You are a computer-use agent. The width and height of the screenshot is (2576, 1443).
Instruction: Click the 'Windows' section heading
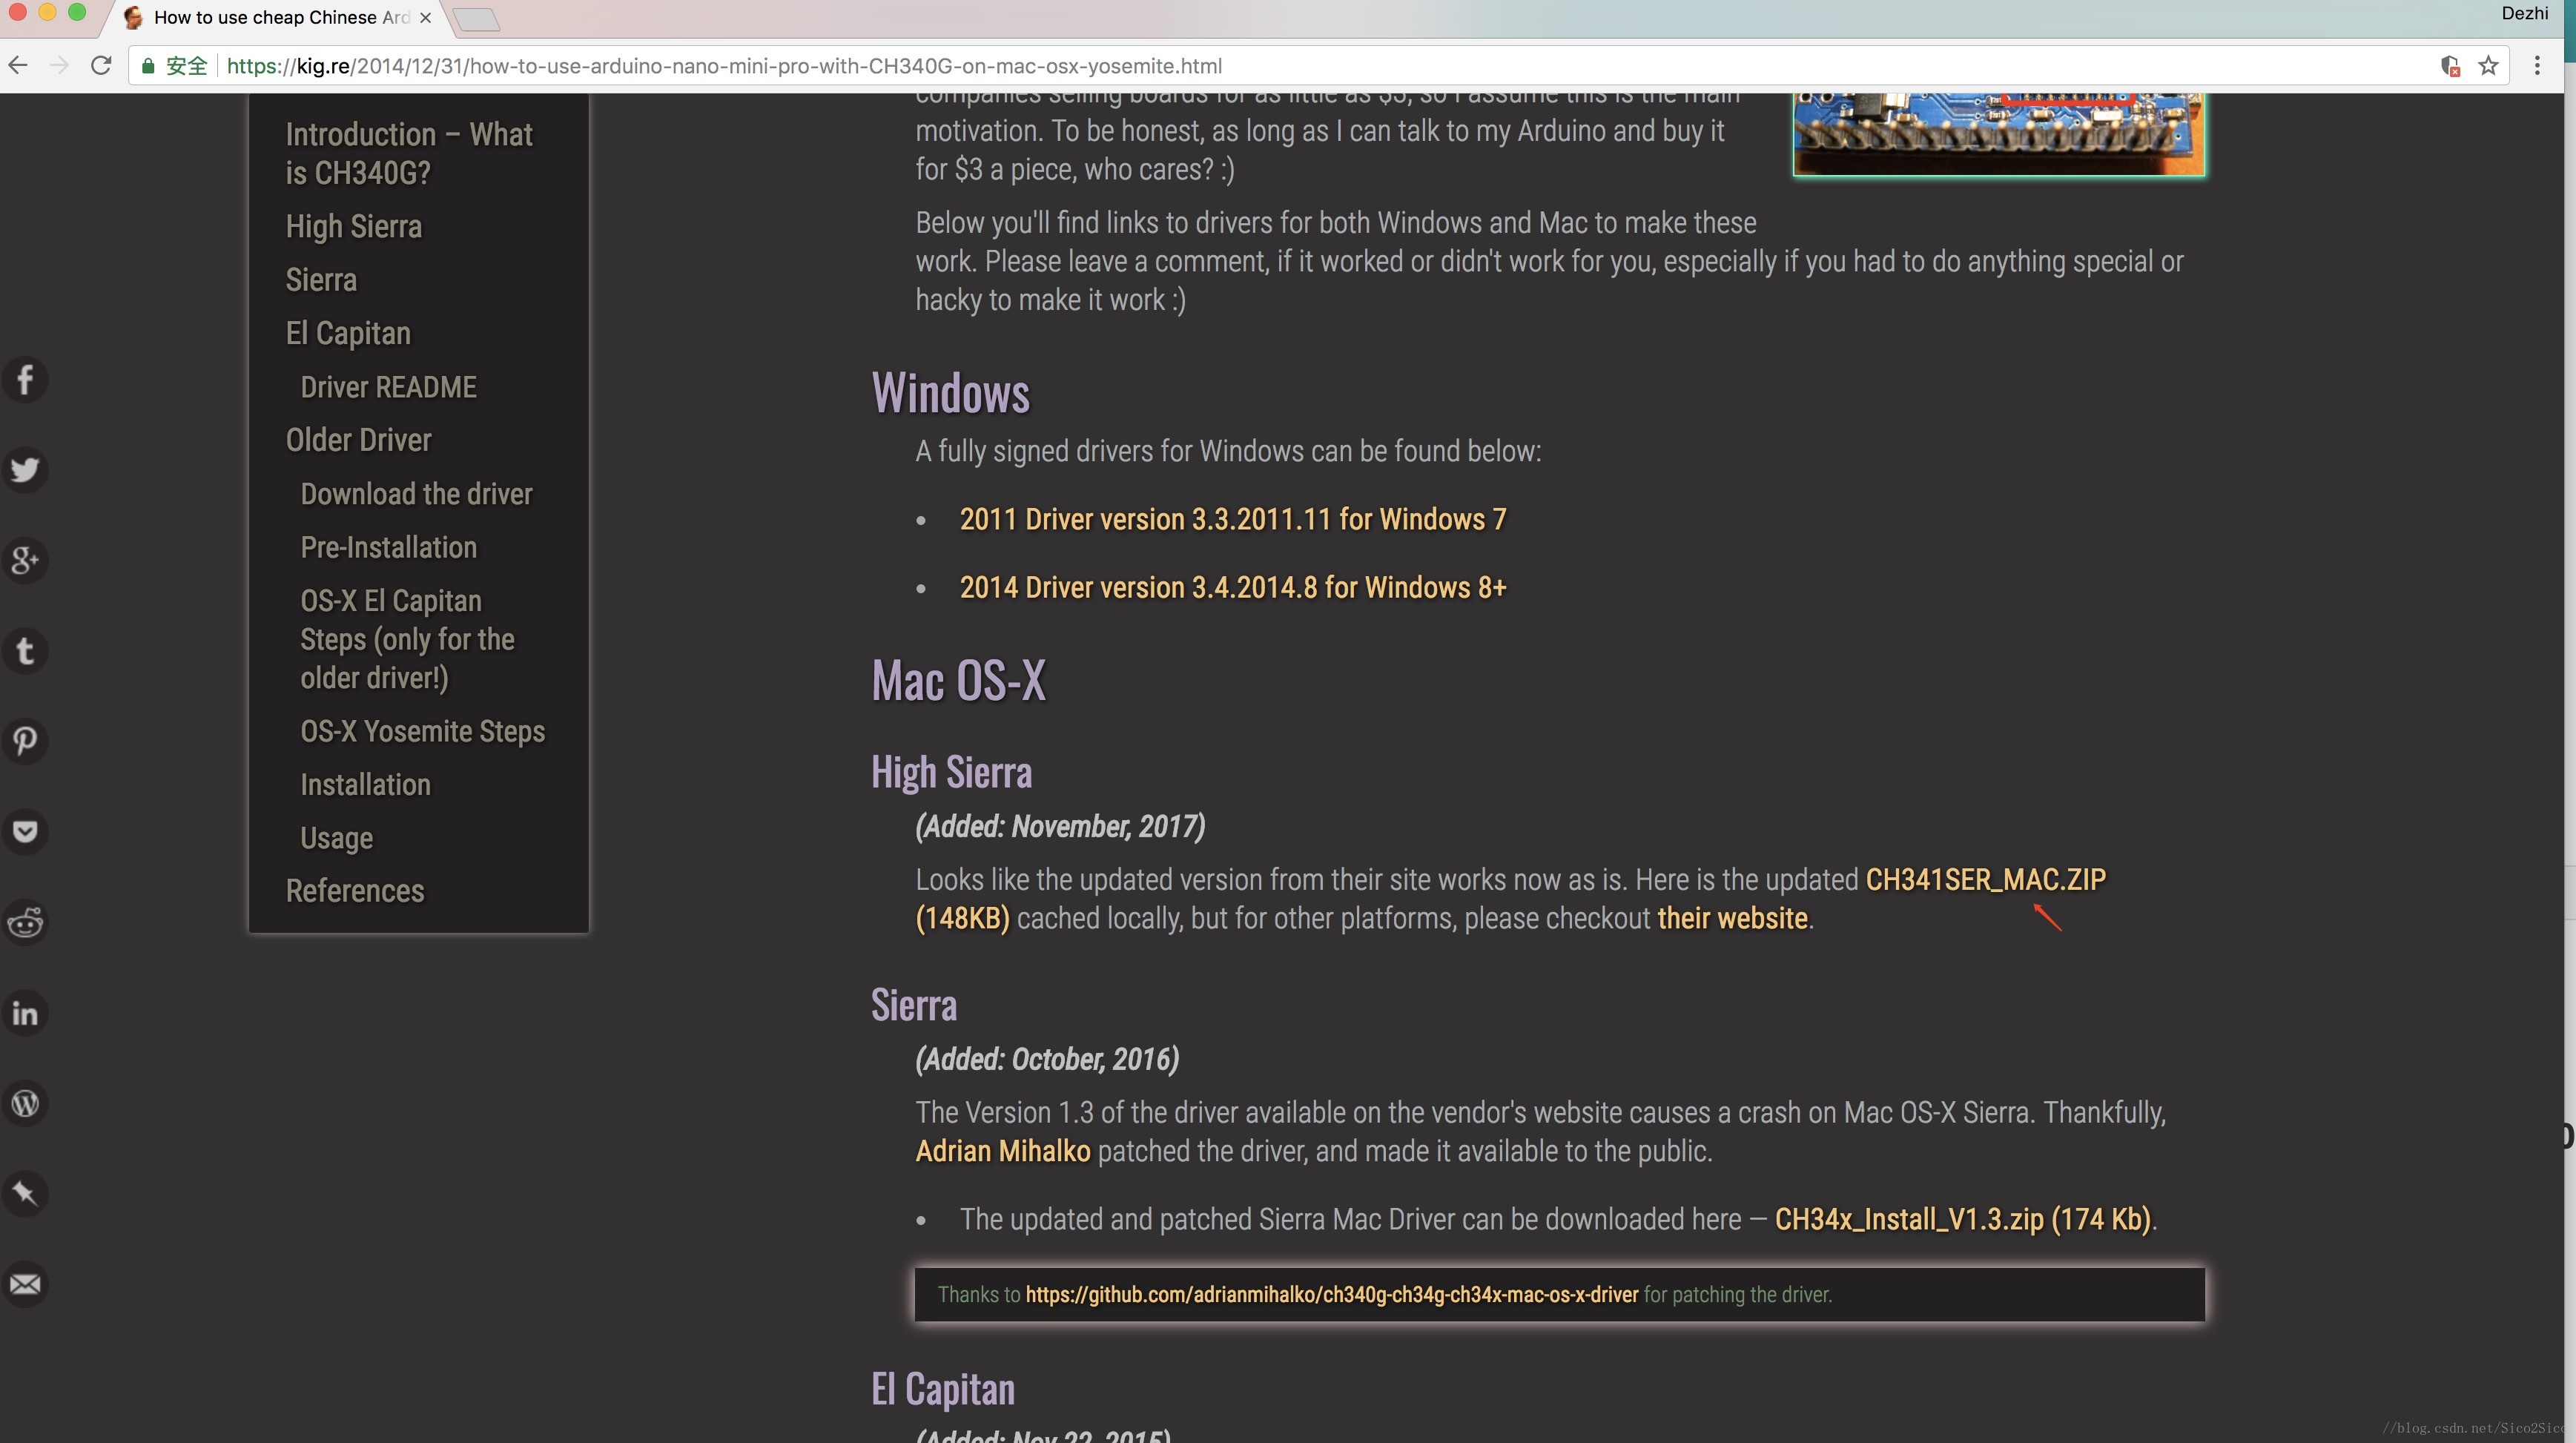click(x=950, y=393)
